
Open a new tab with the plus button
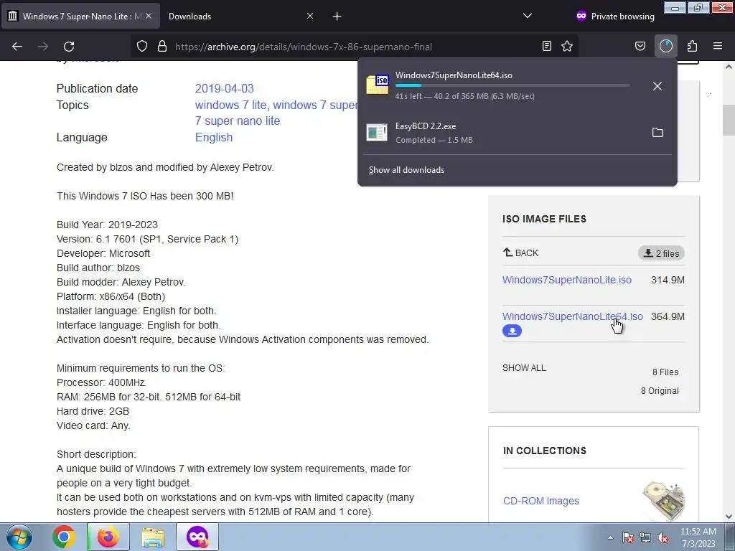click(337, 17)
